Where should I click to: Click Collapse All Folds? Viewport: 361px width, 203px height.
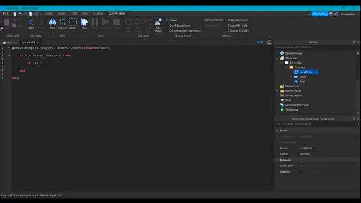coord(238,30)
